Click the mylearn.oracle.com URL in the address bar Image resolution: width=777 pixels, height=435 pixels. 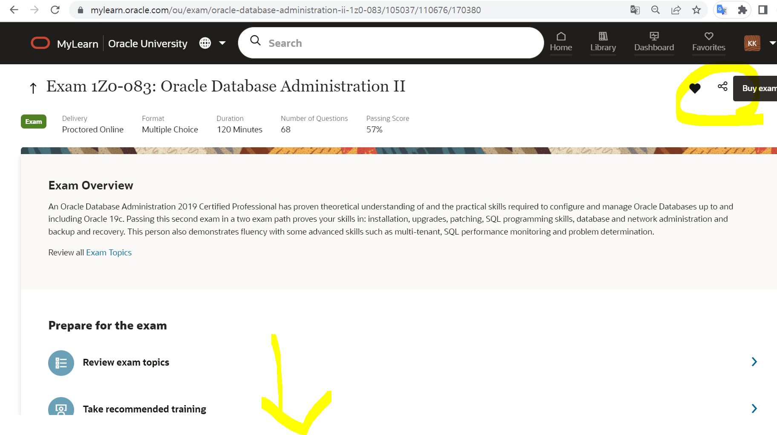(285, 10)
